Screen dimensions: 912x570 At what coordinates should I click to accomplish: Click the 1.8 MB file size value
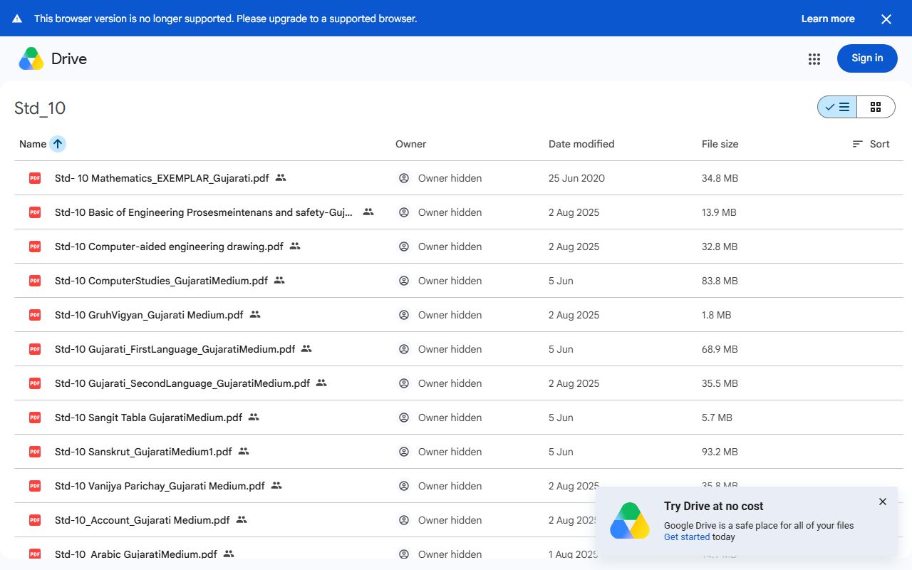(716, 315)
